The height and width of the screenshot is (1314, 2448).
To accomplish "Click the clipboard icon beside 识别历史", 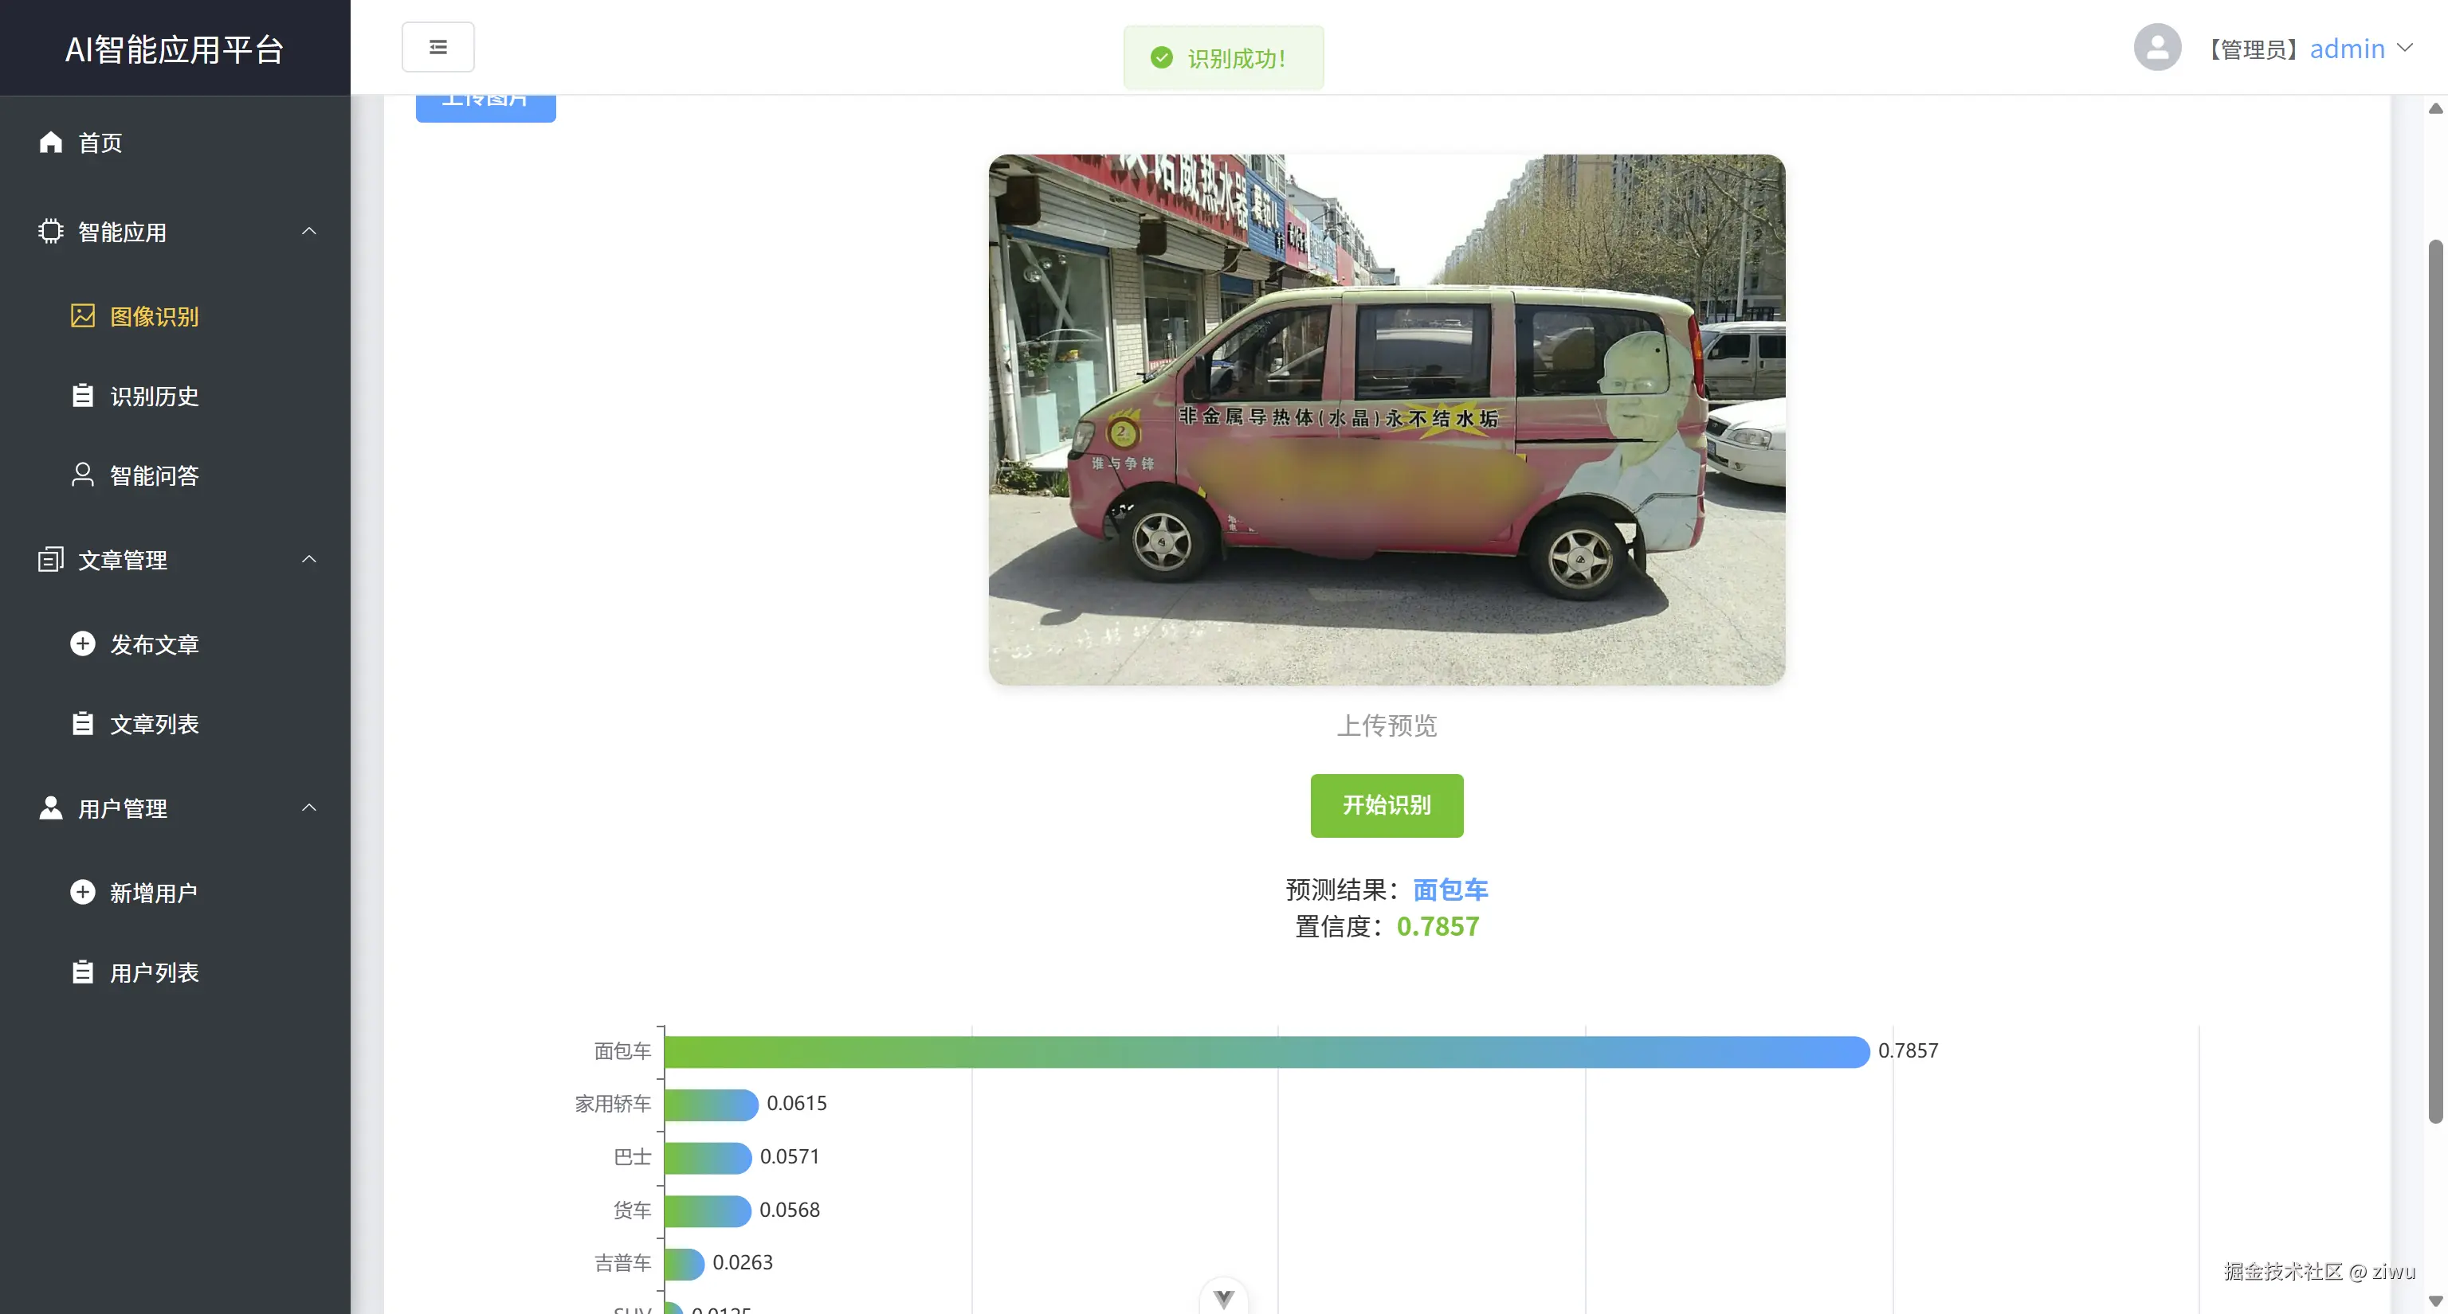I will (x=83, y=395).
